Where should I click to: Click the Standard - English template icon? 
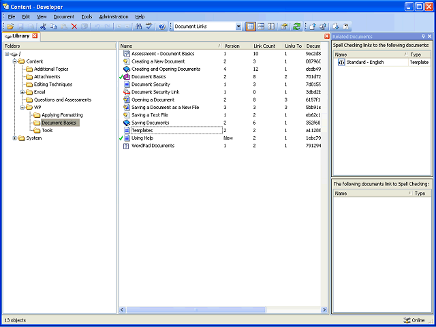pos(341,62)
